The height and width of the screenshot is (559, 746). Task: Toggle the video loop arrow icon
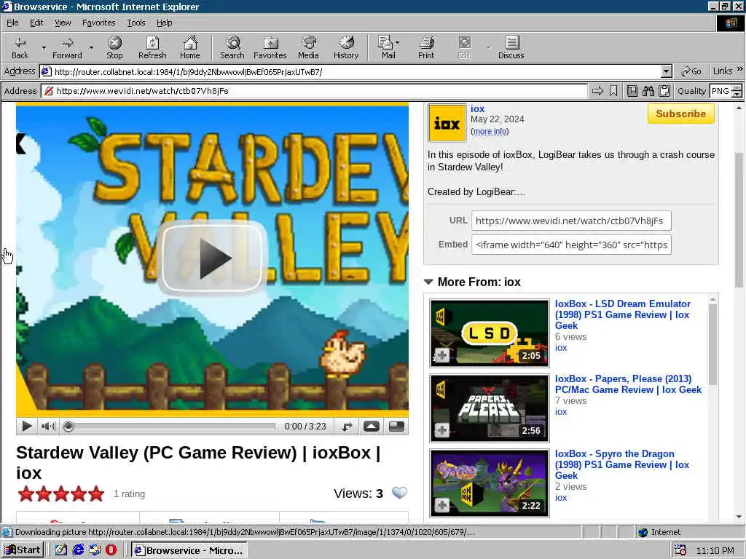[348, 427]
